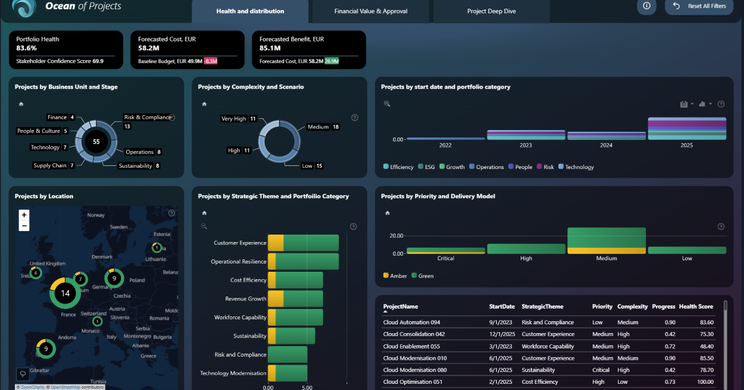Click the center 55 total of donut

coord(96,142)
